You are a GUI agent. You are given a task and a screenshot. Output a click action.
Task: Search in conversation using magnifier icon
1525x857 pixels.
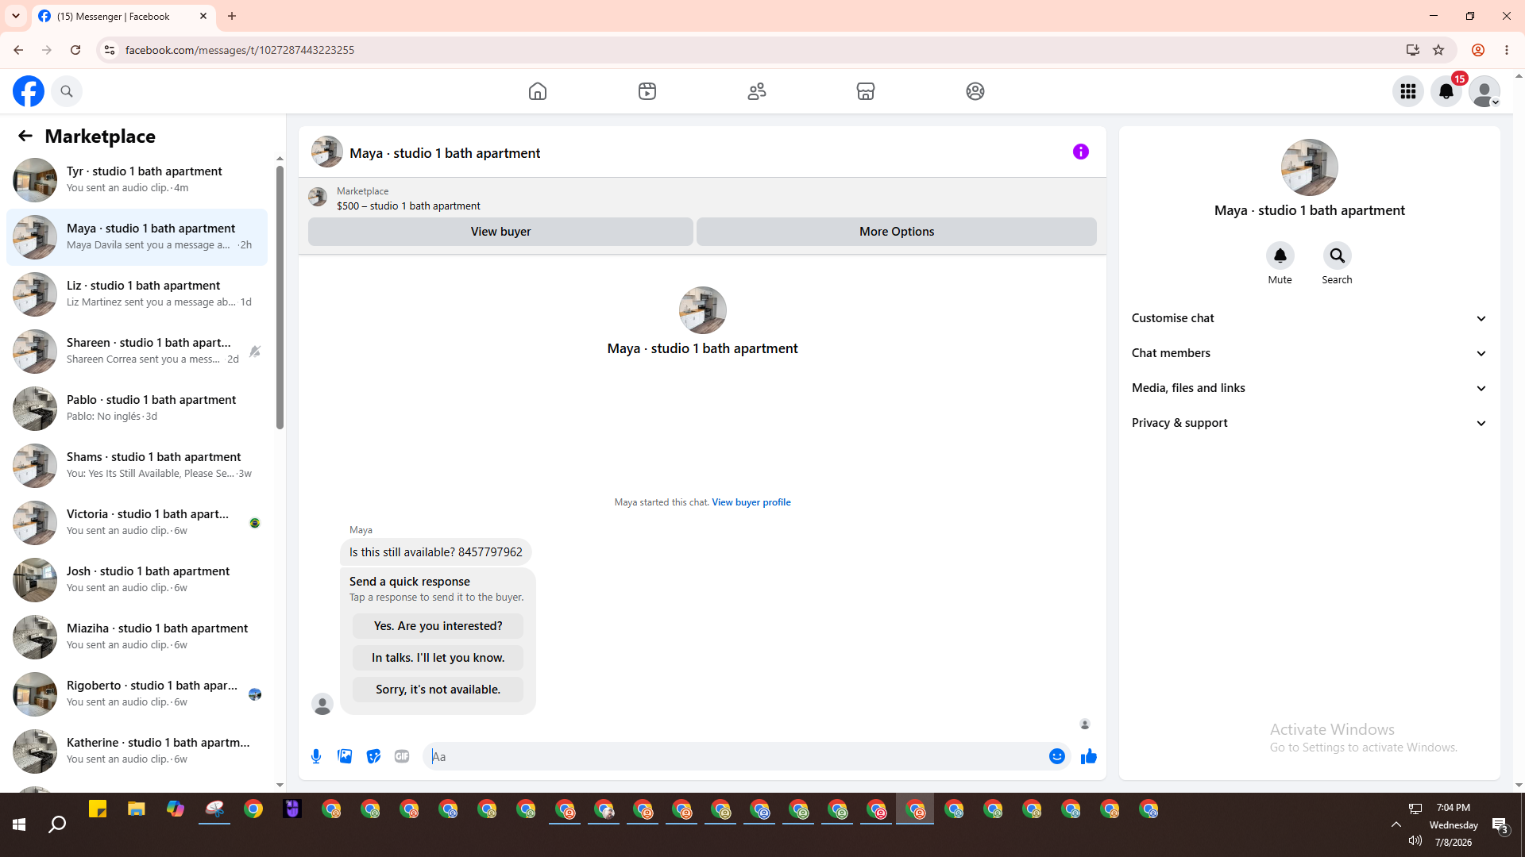coord(1338,256)
